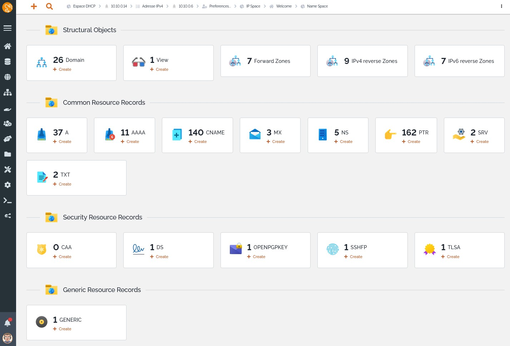Open the terminal prompt icon in sidebar

click(8, 201)
